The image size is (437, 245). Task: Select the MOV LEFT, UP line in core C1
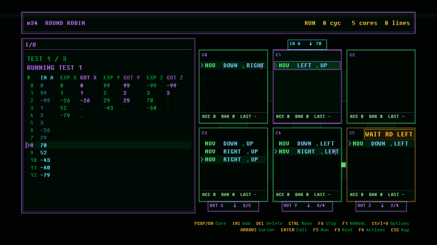coord(307,65)
